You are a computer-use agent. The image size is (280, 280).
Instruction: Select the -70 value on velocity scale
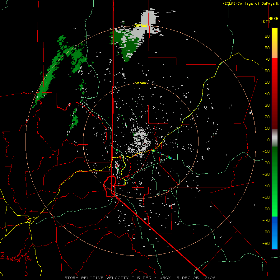(266, 221)
